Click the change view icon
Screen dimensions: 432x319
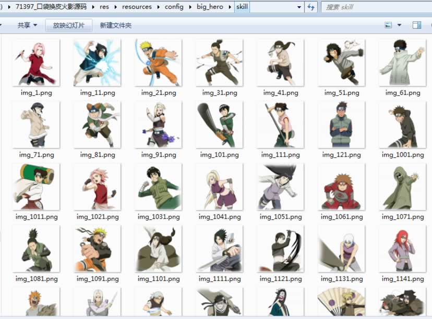pyautogui.click(x=388, y=25)
